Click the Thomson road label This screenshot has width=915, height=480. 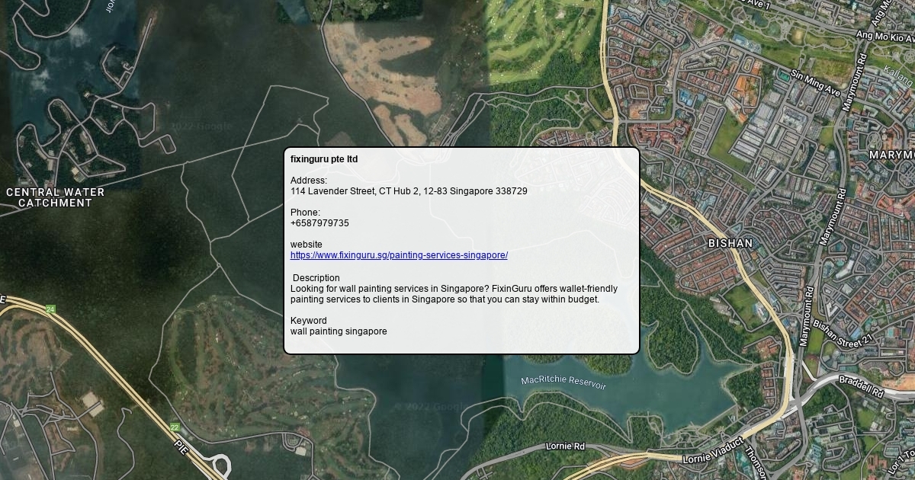click(x=752, y=460)
